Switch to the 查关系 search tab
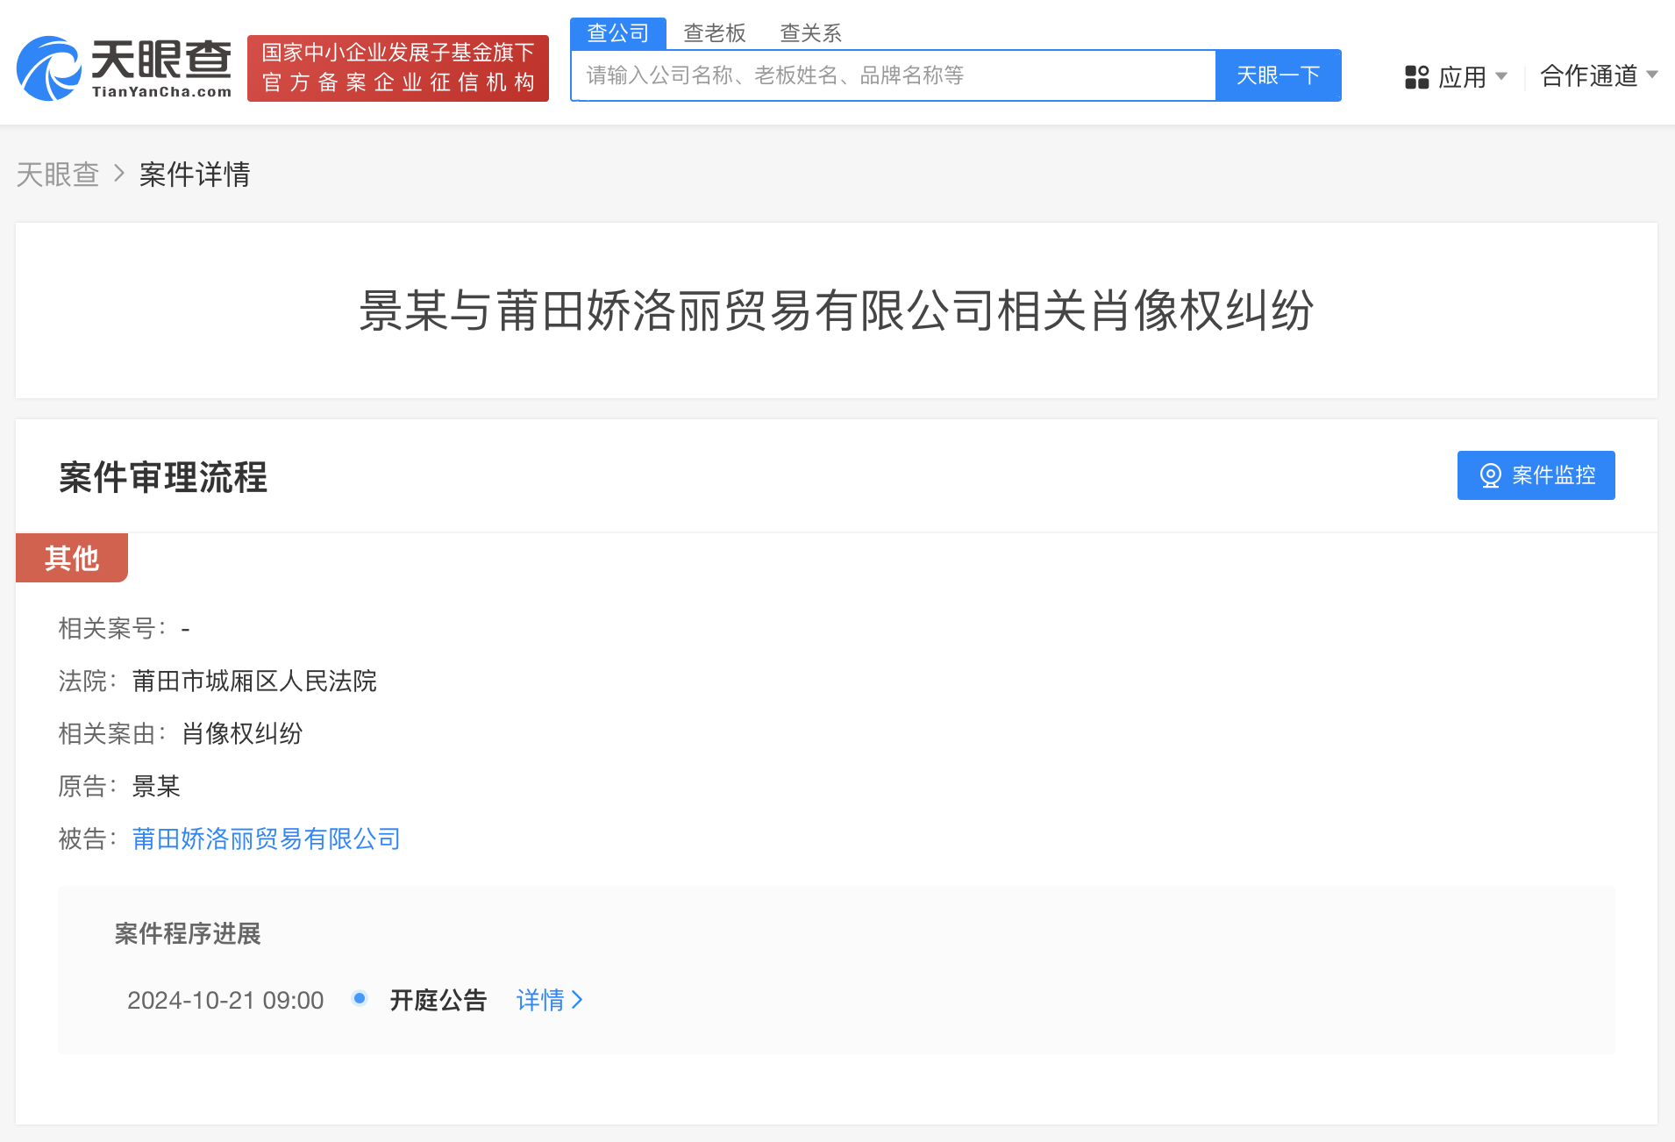This screenshot has height=1142, width=1675. 811,32
